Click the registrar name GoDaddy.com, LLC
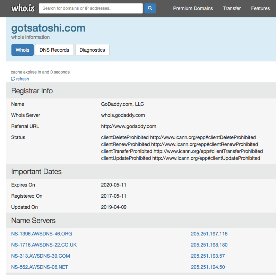Screen dimensions: 276x275 (x=122, y=104)
